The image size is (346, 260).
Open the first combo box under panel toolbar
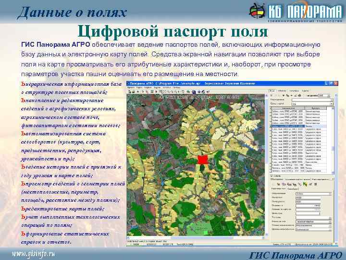click(312, 100)
